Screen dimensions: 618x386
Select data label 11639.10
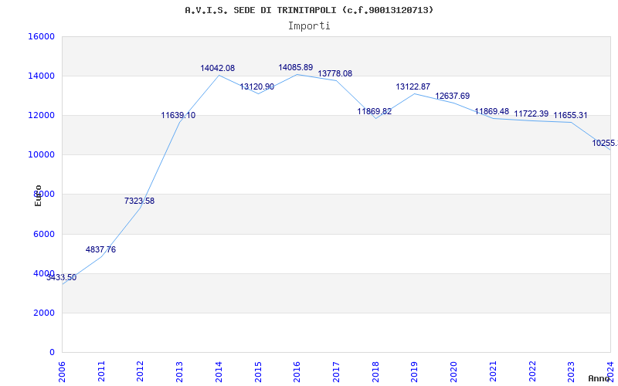(178, 116)
